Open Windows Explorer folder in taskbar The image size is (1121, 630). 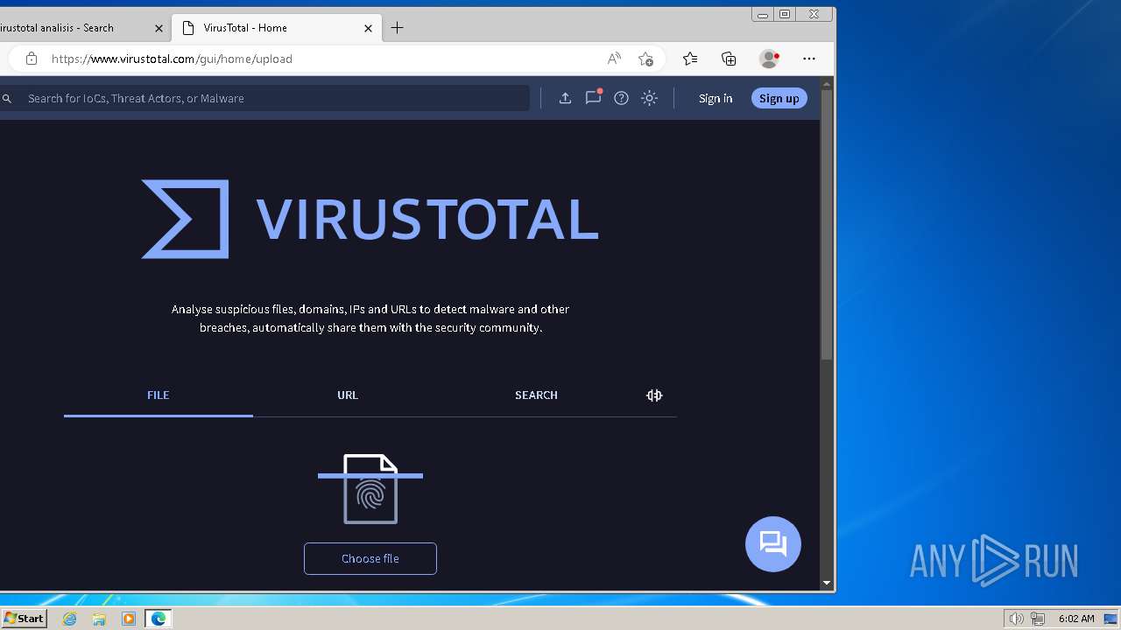tap(99, 619)
